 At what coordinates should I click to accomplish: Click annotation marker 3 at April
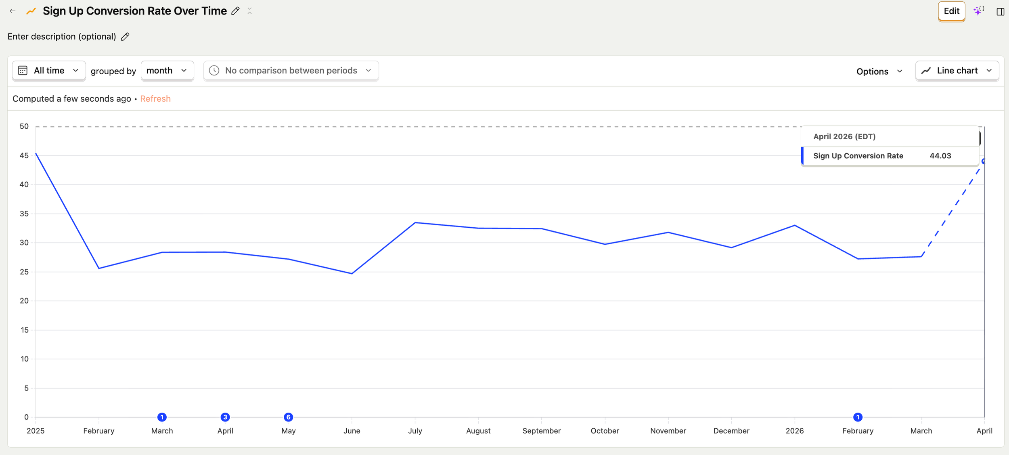click(225, 417)
